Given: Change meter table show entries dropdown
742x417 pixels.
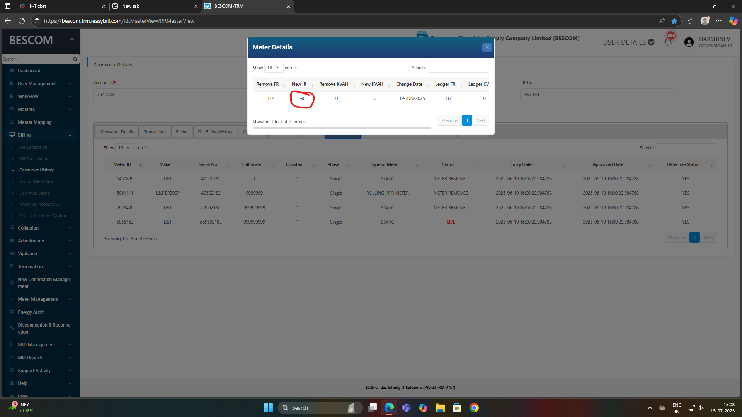Looking at the screenshot, I should (124, 148).
